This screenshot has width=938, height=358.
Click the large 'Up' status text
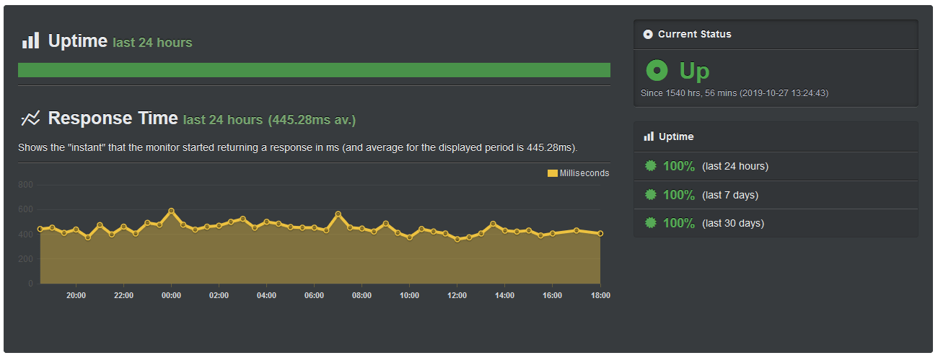pyautogui.click(x=694, y=71)
